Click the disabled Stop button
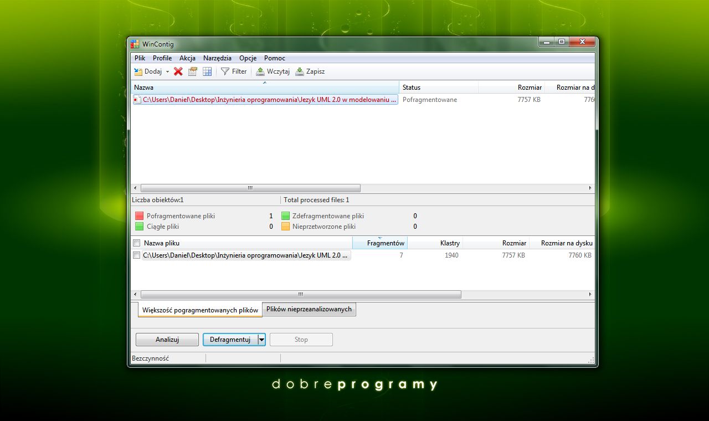 click(x=301, y=340)
